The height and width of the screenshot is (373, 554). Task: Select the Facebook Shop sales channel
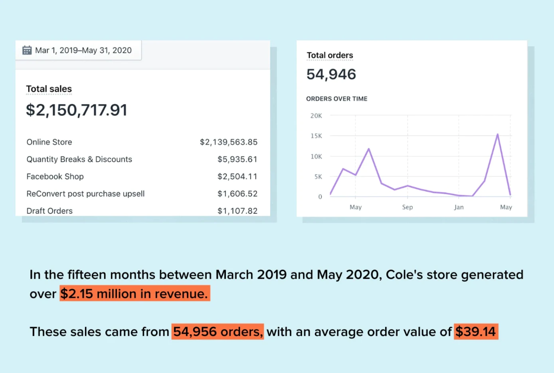pos(55,177)
